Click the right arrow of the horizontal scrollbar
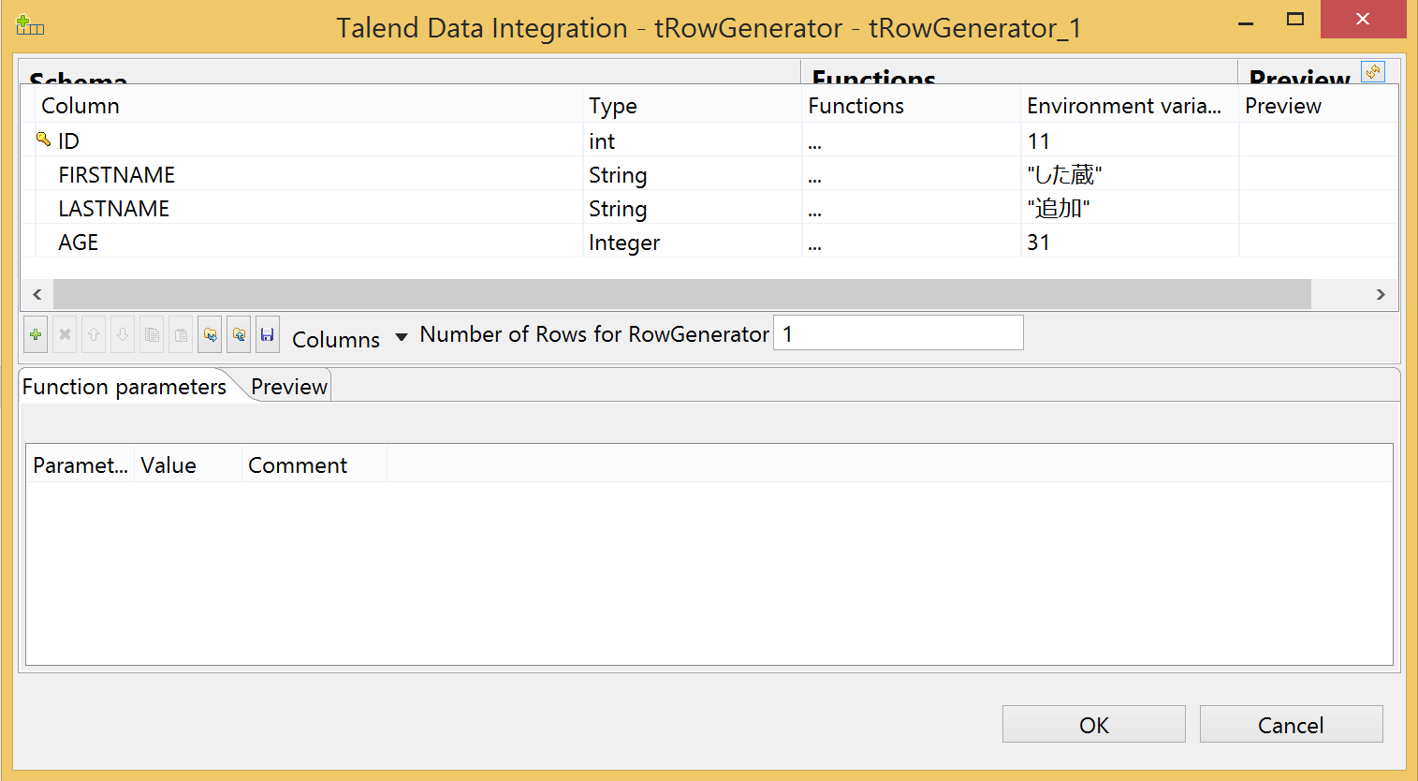 pyautogui.click(x=1381, y=294)
